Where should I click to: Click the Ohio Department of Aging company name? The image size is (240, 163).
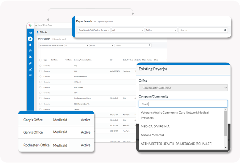click(82, 98)
